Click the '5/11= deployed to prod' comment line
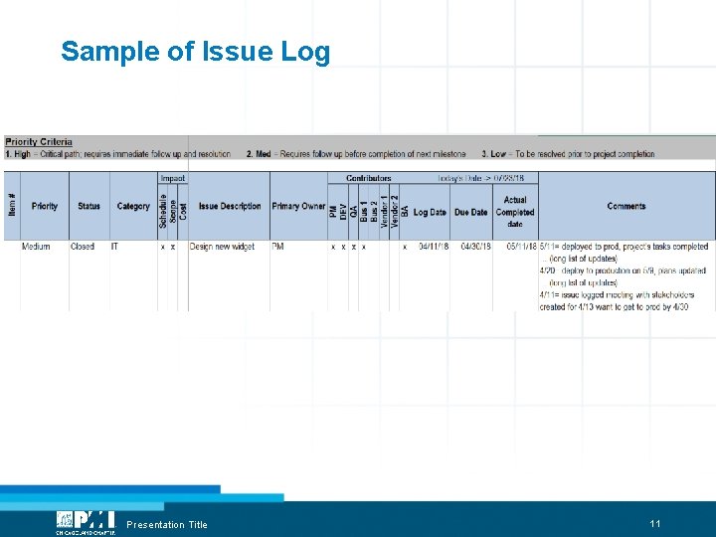Viewport: 716px width, 537px height. point(624,247)
